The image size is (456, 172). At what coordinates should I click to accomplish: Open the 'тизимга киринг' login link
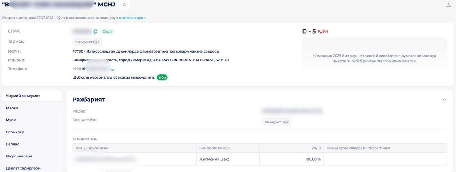tap(132, 18)
